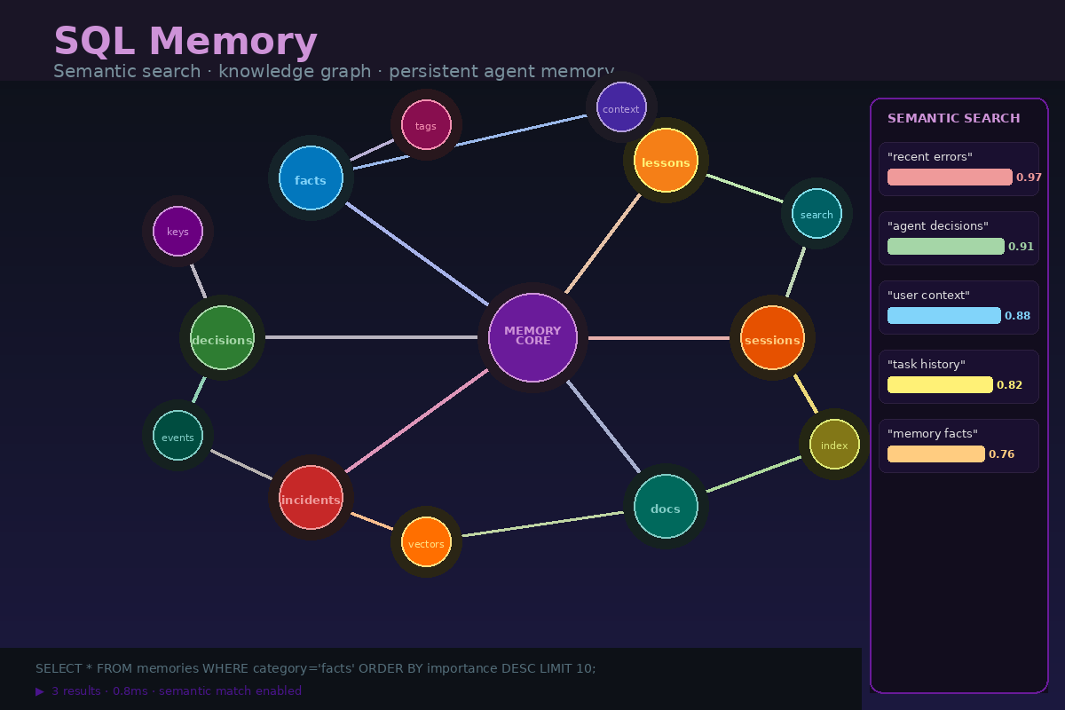Select the MEMORY CORE node
The image size is (1065, 710).
click(532, 337)
